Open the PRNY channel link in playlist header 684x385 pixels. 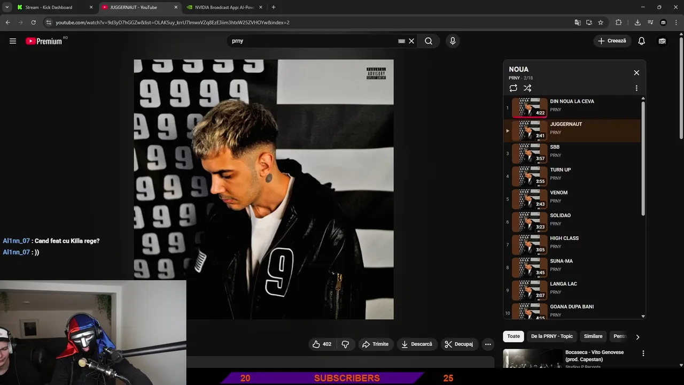(514, 78)
